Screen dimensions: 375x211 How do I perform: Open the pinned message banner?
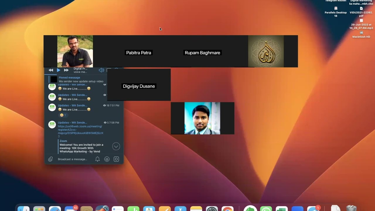coord(78,79)
